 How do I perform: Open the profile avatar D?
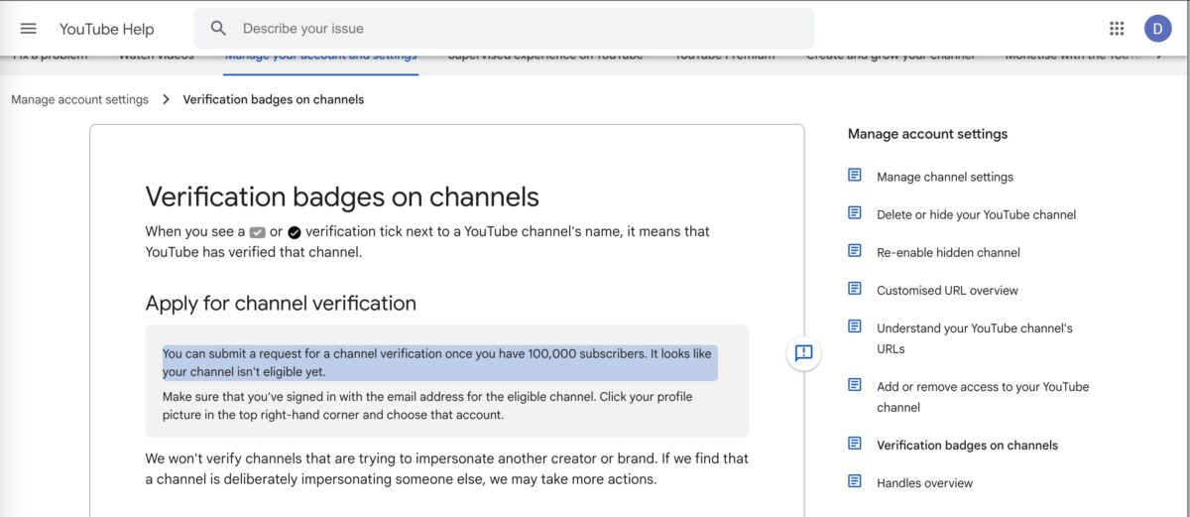pos(1157,29)
